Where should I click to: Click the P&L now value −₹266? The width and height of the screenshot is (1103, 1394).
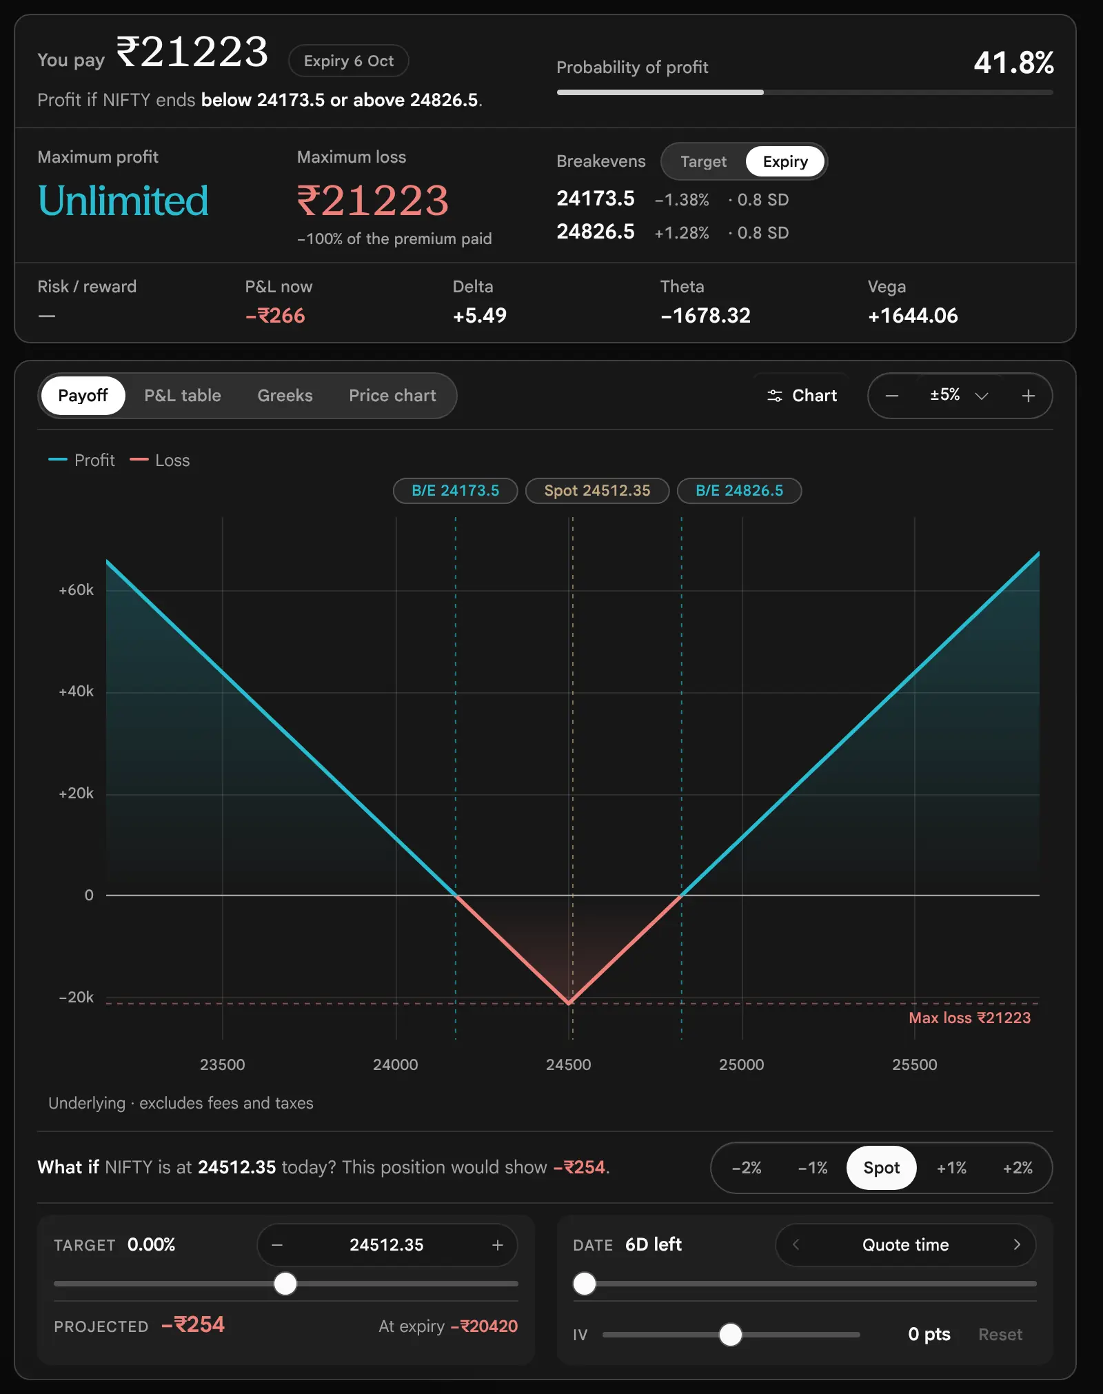pyautogui.click(x=275, y=316)
